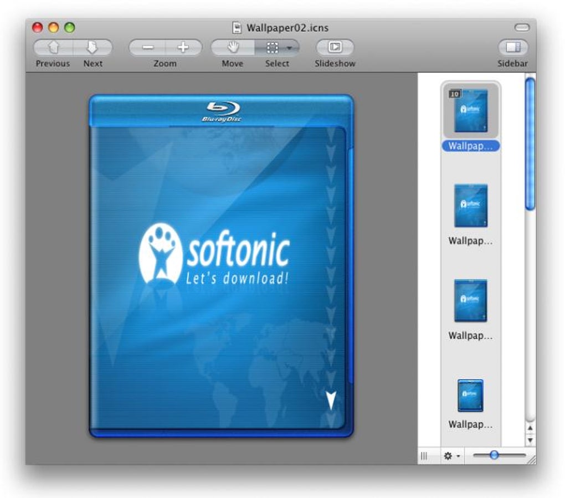The image size is (565, 498).
Task: Click the document proxy icon in title bar
Action: point(237,28)
